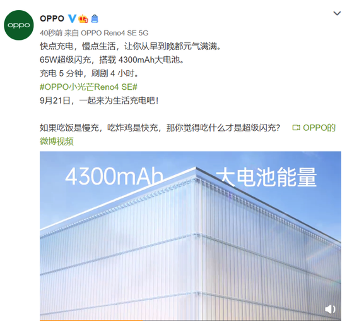Play the building video thumbnail
The image size is (347, 323).
[191, 236]
